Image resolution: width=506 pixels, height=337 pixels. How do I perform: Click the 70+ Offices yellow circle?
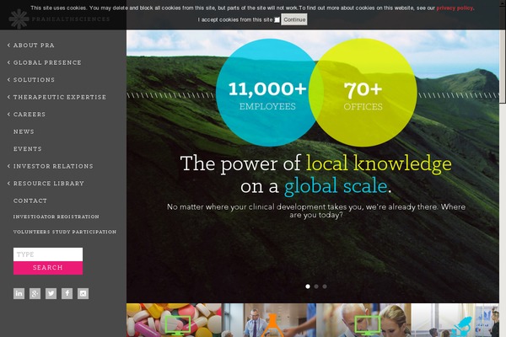(363, 93)
